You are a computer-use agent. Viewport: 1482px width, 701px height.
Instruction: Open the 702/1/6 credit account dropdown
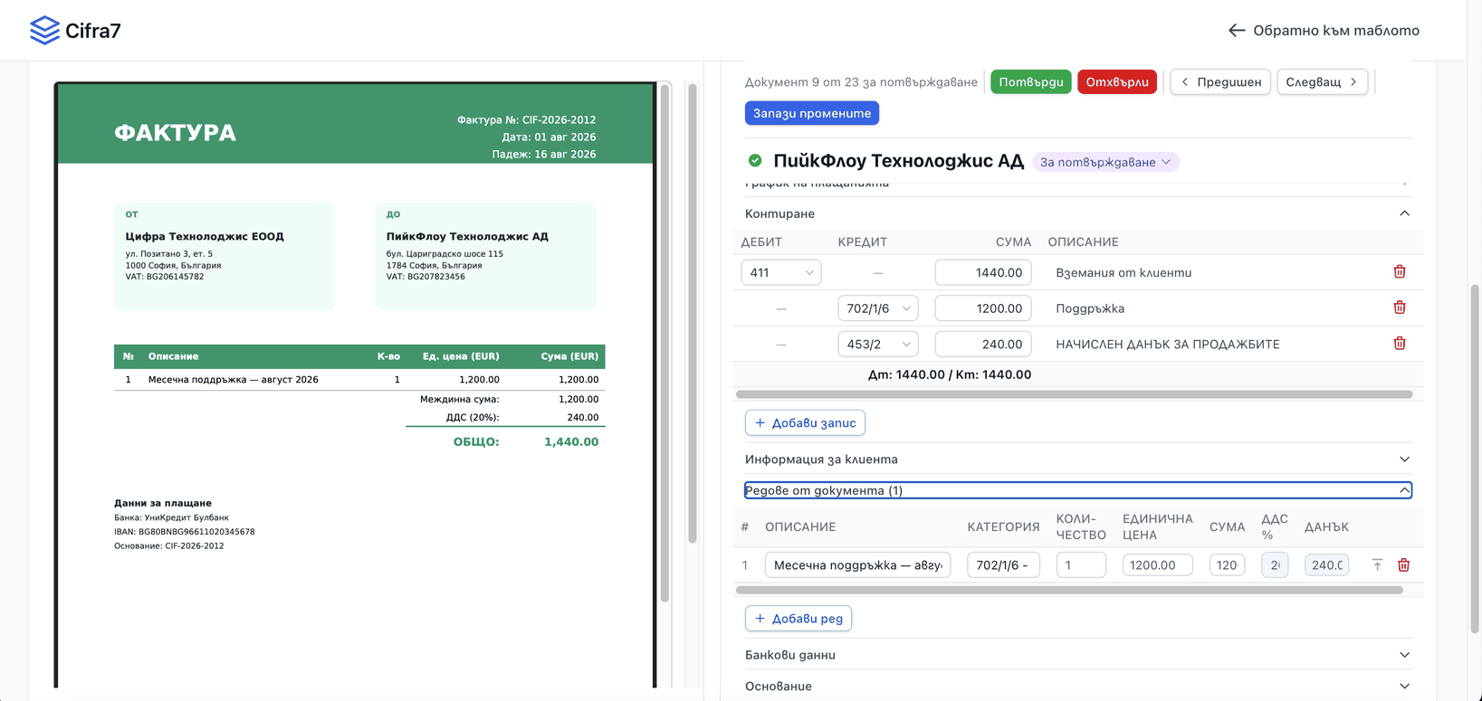[x=878, y=308]
